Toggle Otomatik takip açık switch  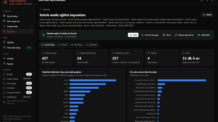click(29, 48)
